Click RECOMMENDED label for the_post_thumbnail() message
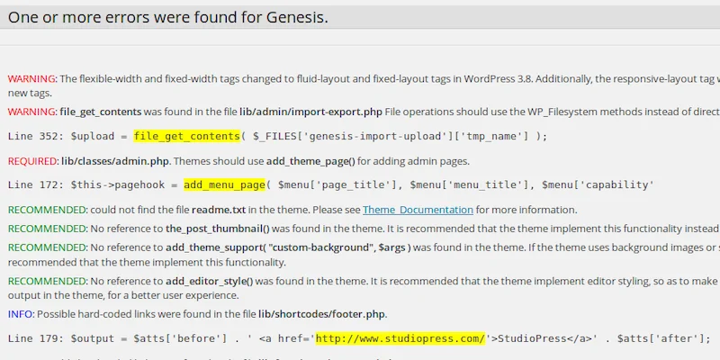The width and height of the screenshot is (720, 360). coord(48,229)
